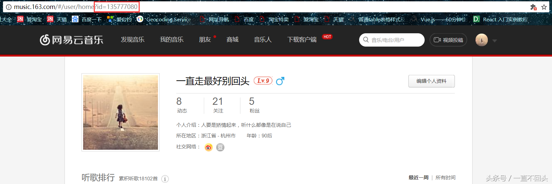Open the Weibo social network icon
Viewport: 552px width, 184px height.
[x=208, y=147]
